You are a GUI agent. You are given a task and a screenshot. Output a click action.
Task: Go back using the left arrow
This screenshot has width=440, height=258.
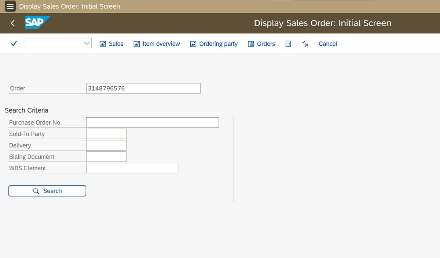[13, 23]
